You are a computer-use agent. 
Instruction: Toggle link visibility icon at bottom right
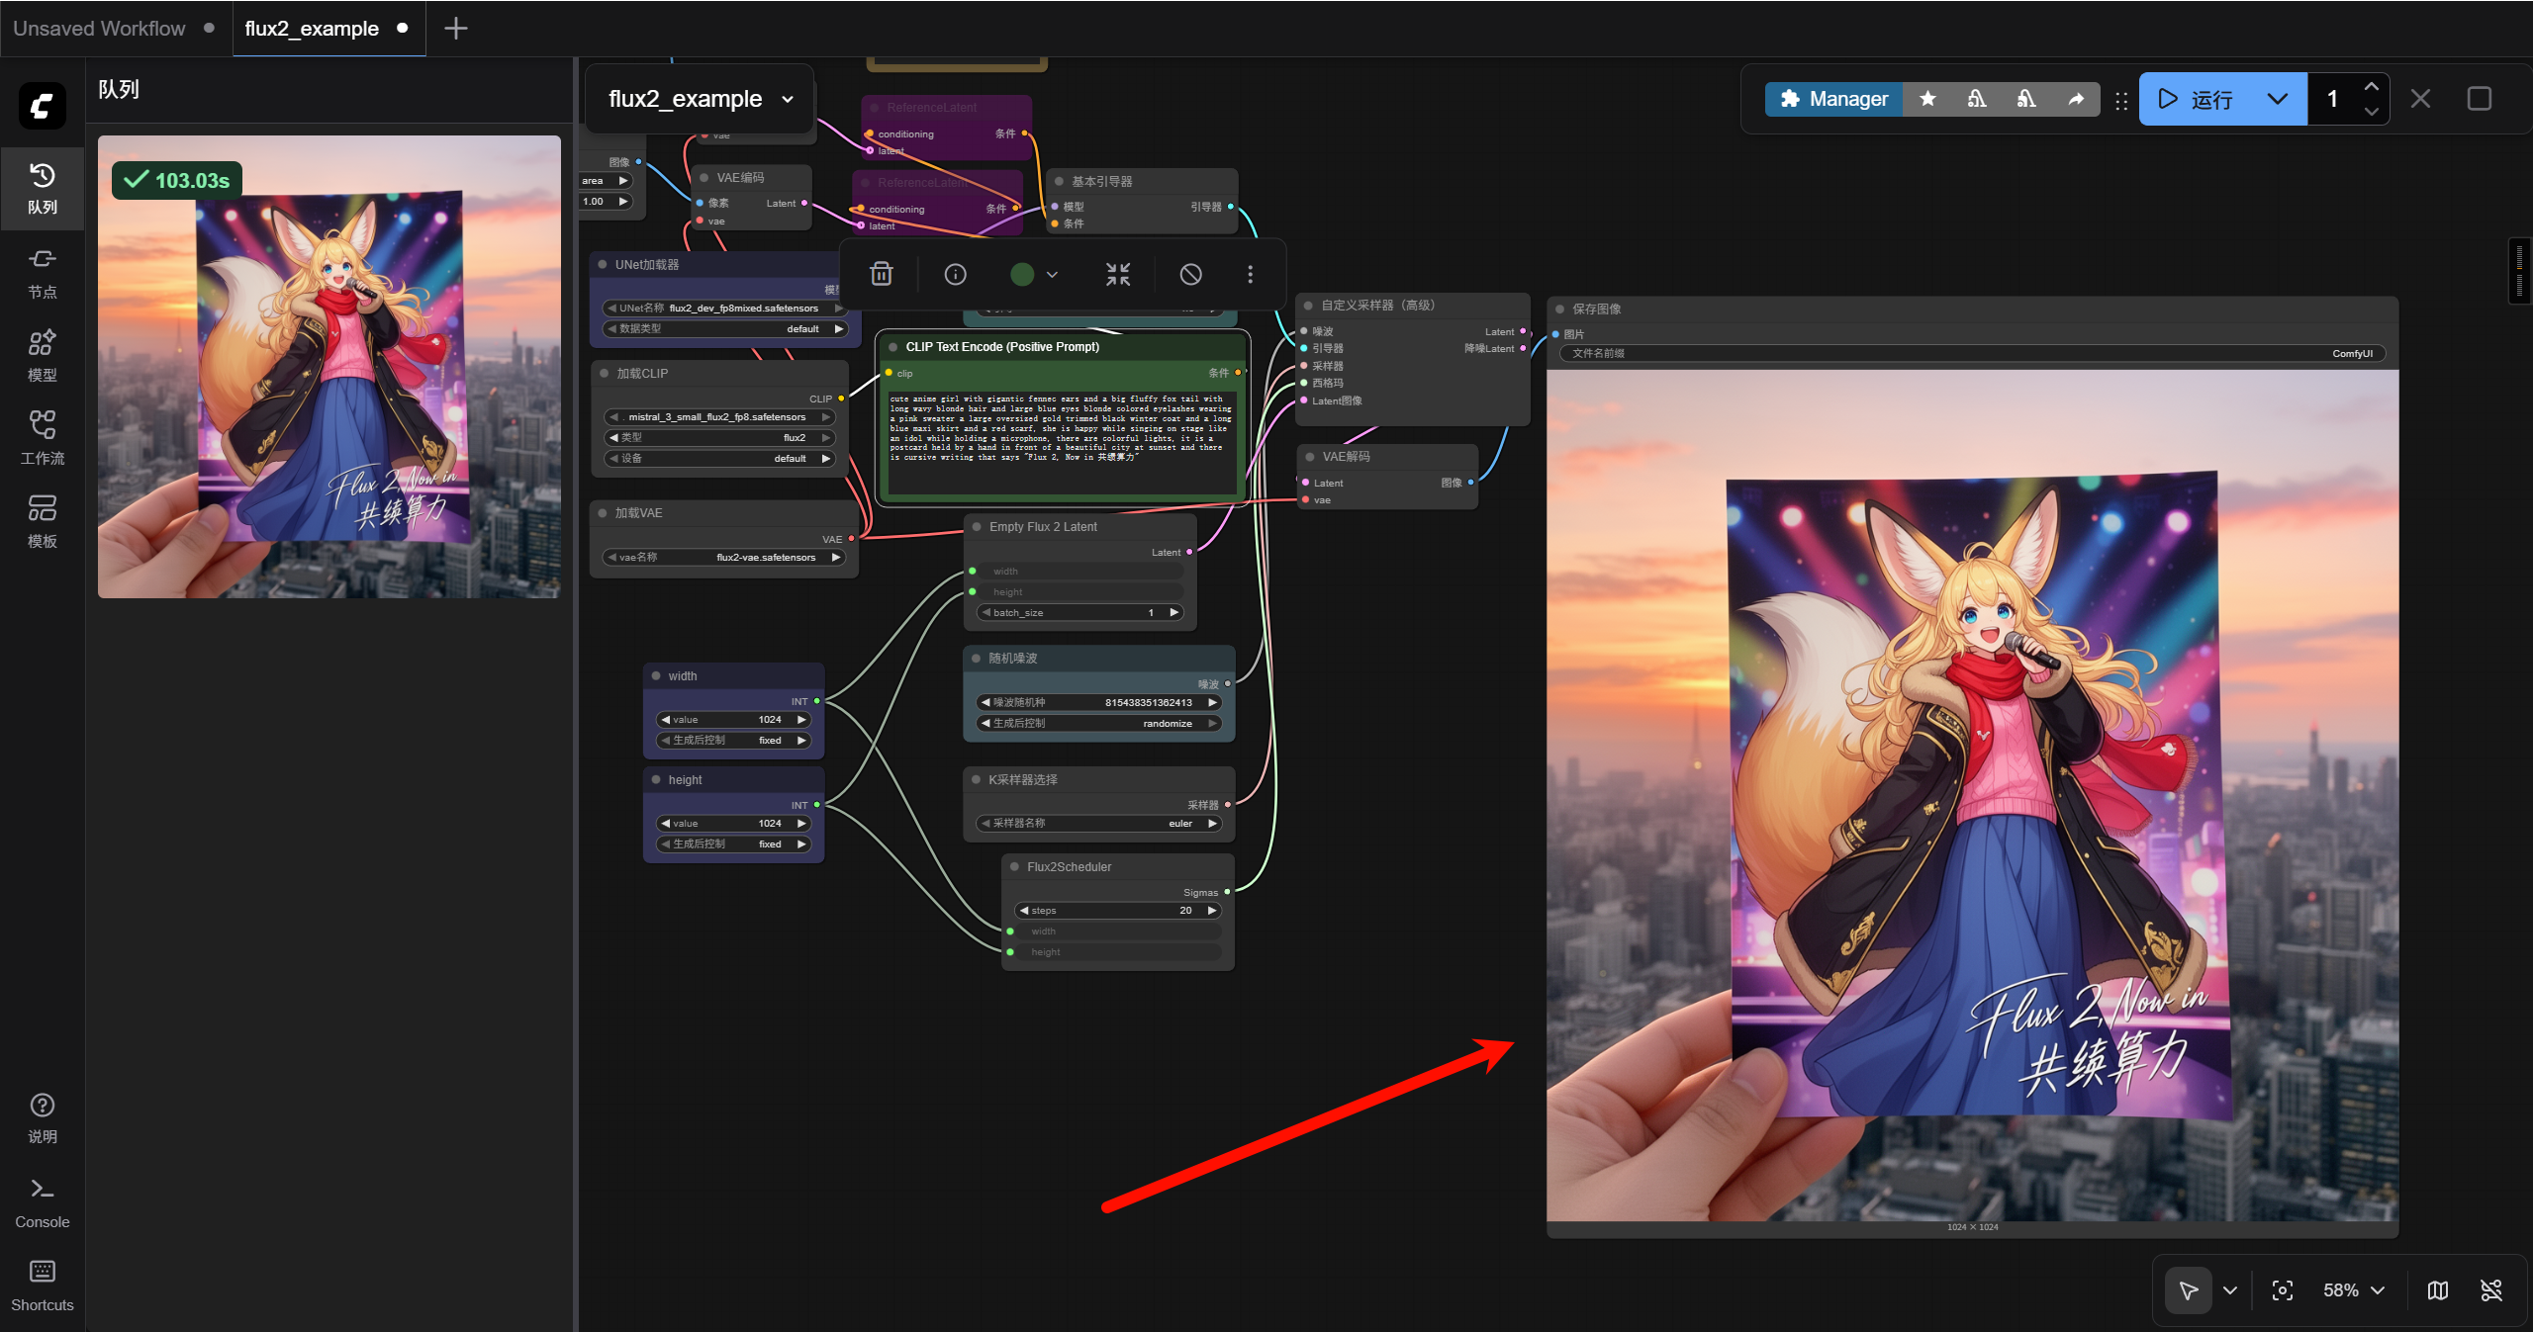(x=2491, y=1290)
